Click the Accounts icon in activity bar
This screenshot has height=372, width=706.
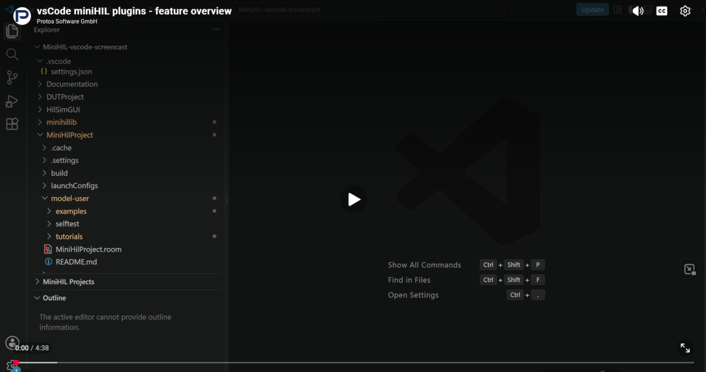click(12, 343)
